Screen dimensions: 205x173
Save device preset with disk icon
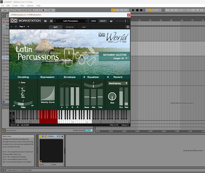pos(62,136)
